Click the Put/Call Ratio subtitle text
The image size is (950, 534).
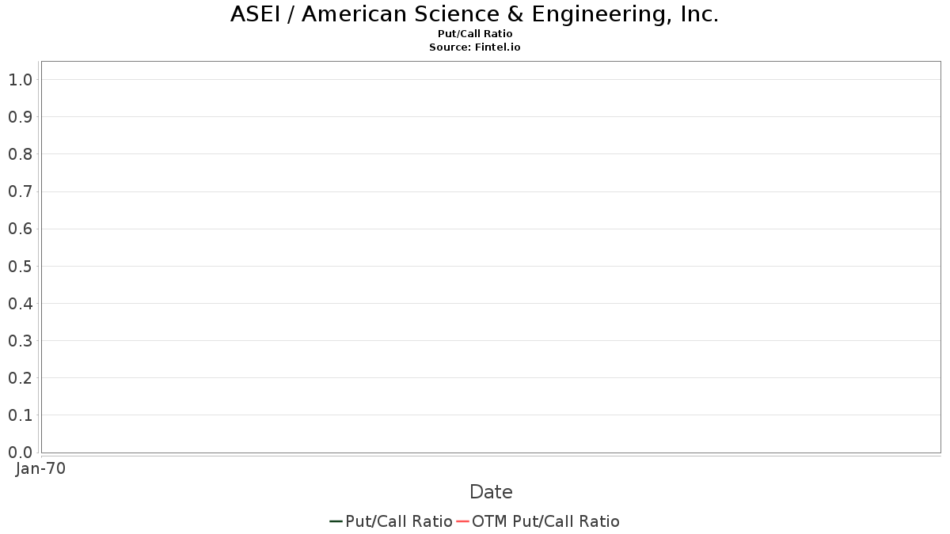click(475, 34)
